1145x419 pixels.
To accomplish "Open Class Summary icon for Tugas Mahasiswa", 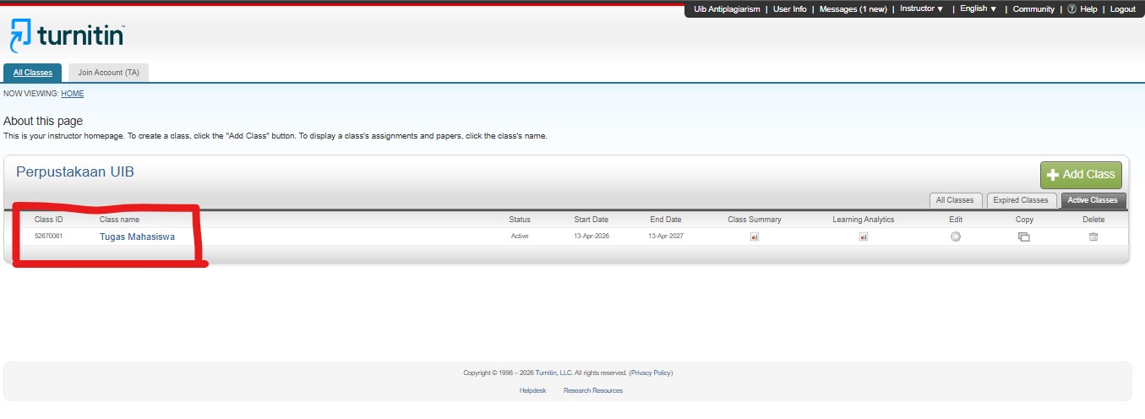I will point(754,237).
